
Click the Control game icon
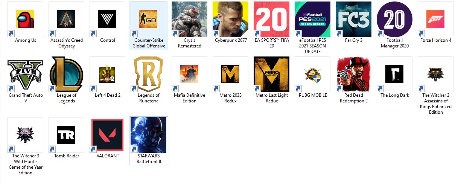tap(107, 19)
